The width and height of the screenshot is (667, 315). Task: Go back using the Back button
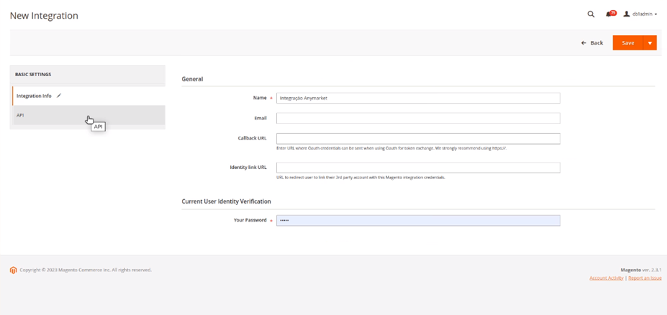[x=592, y=43]
